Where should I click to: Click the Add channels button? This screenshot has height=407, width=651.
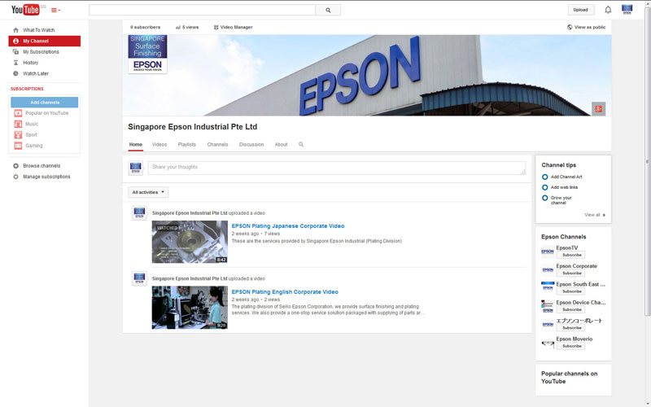tap(45, 103)
